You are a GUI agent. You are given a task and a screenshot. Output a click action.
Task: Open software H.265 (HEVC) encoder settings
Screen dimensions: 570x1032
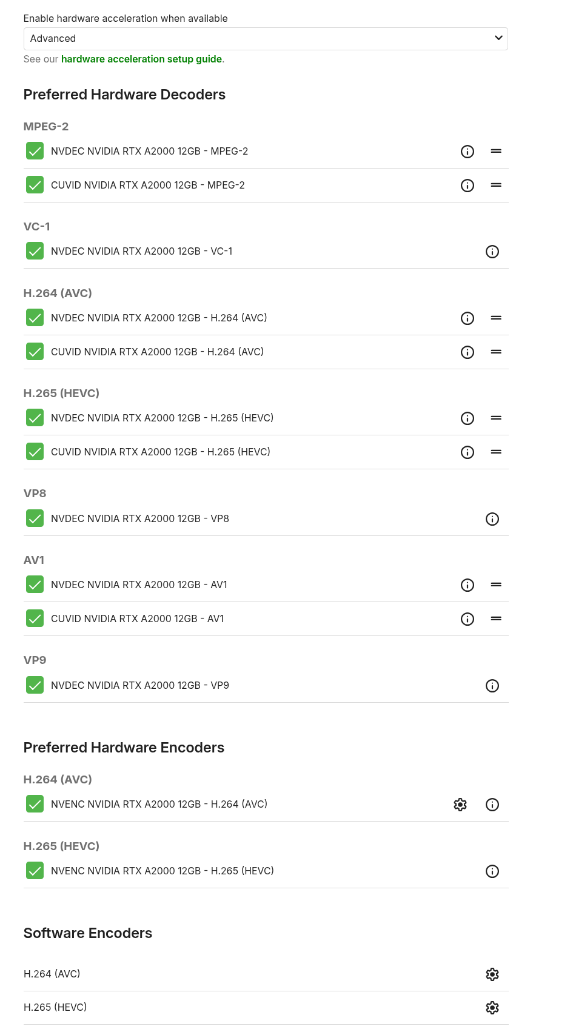[x=492, y=1008]
